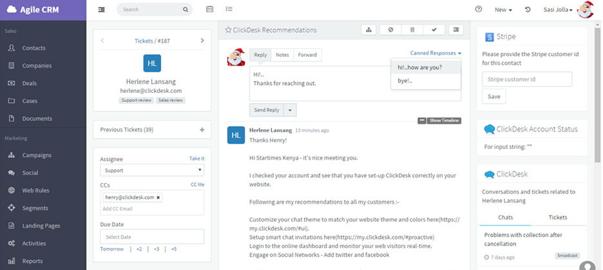Click the minus button beside Show Timeline
The width and height of the screenshot is (603, 270).
pos(422,121)
